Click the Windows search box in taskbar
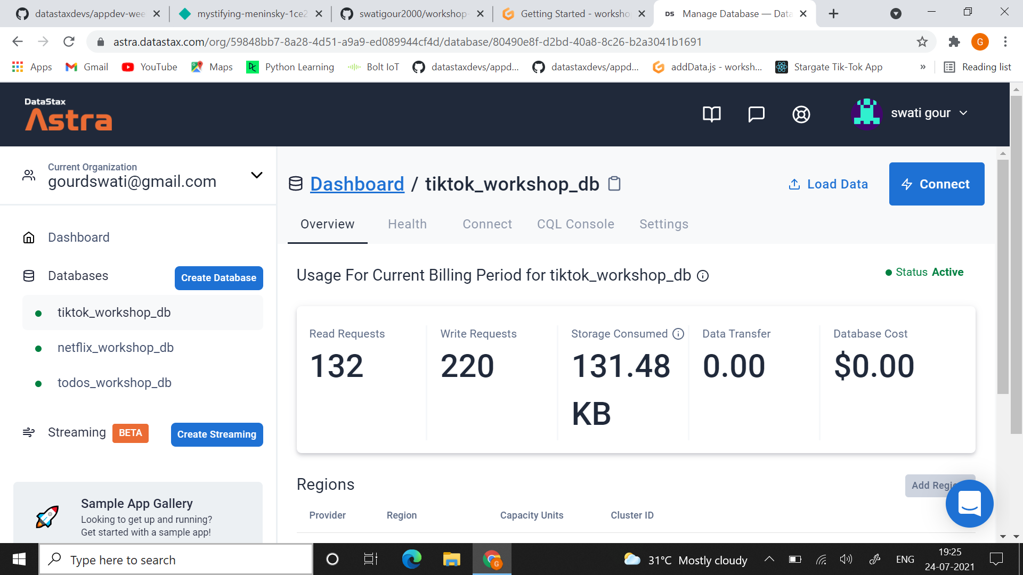This screenshot has width=1023, height=575. tap(176, 560)
